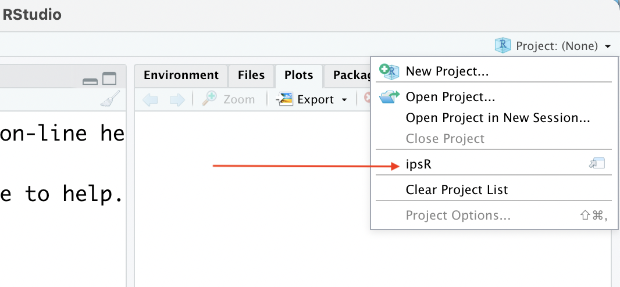The image size is (620, 287).
Task: Open the Packages tab
Action: pyautogui.click(x=351, y=75)
